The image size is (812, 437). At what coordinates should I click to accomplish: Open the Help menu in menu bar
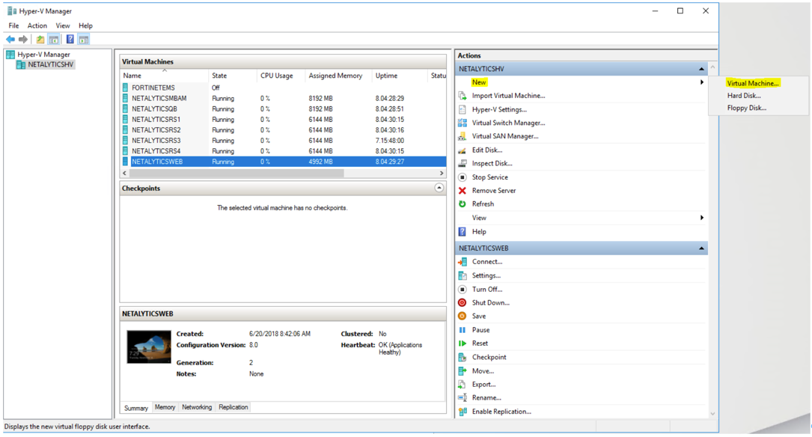tap(85, 25)
